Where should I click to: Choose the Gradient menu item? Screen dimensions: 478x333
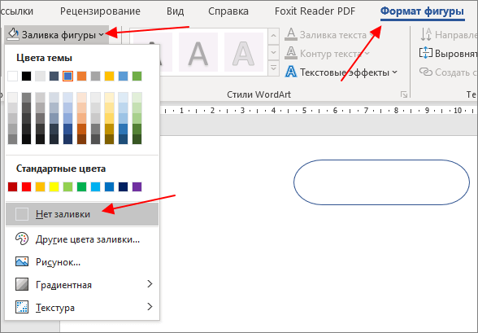(x=82, y=284)
